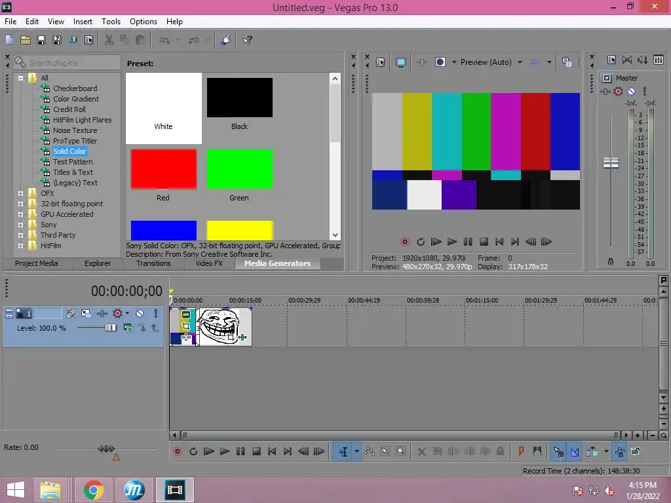Copy snapshot to clipboard in preview
This screenshot has width=671, height=503.
[x=567, y=62]
